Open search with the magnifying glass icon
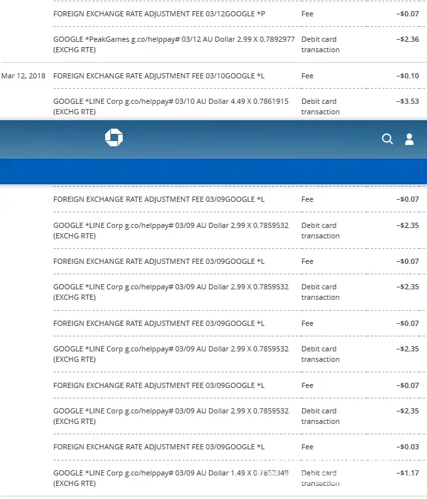 point(387,138)
